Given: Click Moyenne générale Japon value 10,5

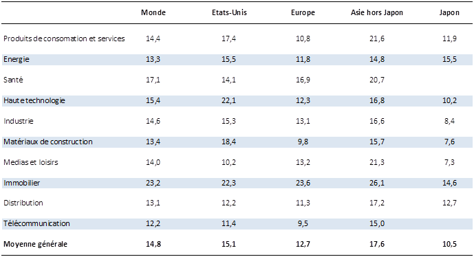Looking at the screenshot, I should pos(449,244).
